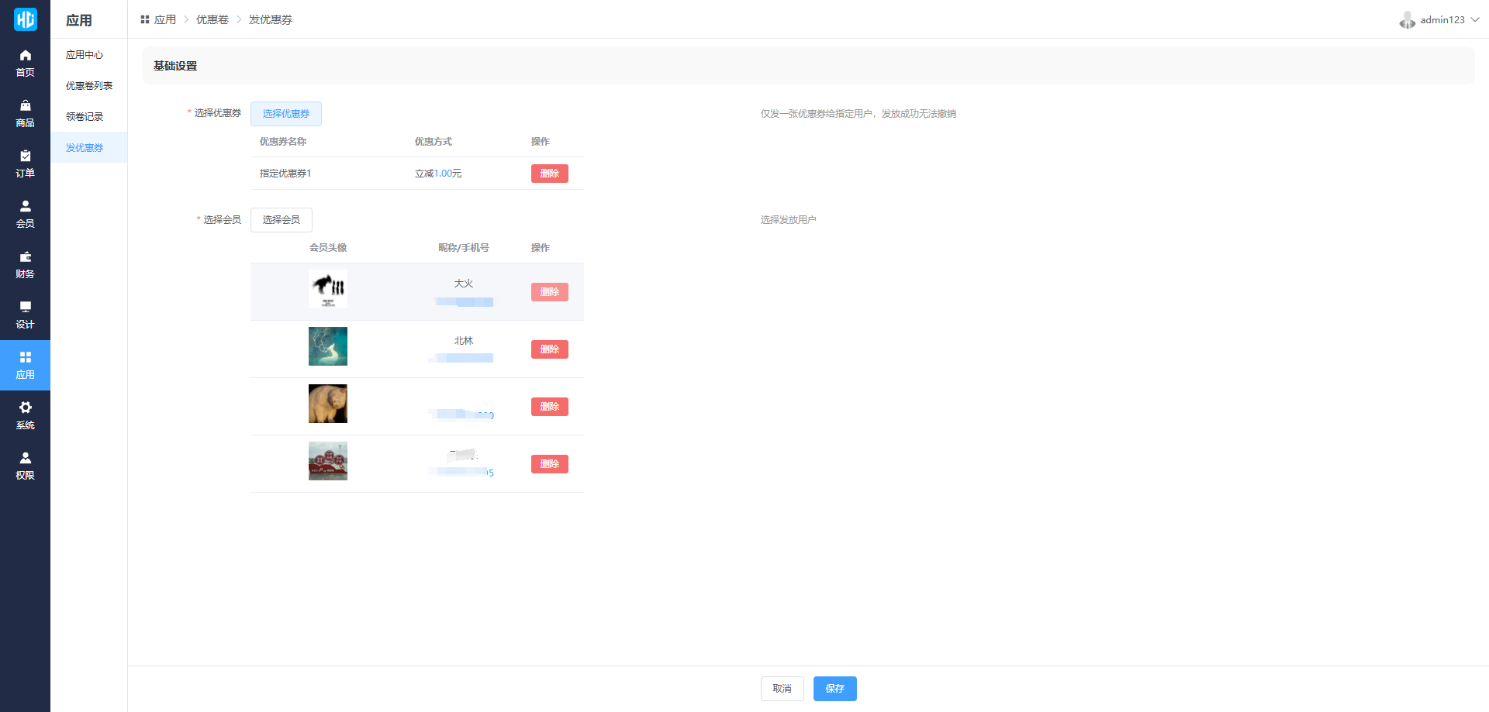Open the 设计 design section
Image resolution: width=1489 pixels, height=712 pixels.
click(25, 315)
